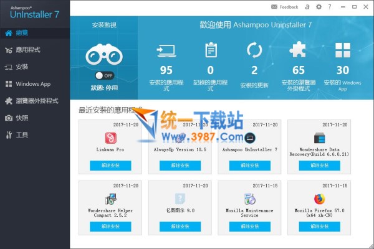
Task: Uninstall Mozilla Maintenance Service
Action: [250, 227]
